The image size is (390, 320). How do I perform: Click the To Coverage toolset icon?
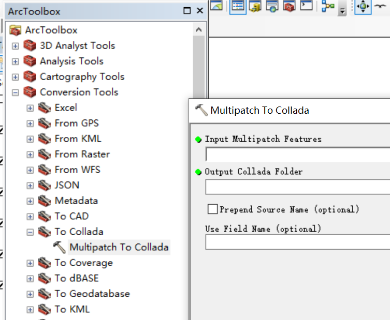(45, 263)
